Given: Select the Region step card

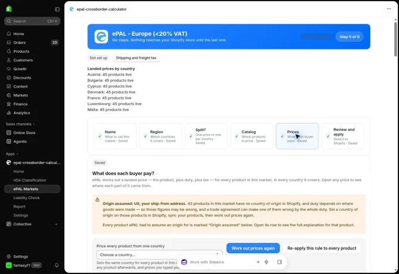Looking at the screenshot, I should pos(161,136).
